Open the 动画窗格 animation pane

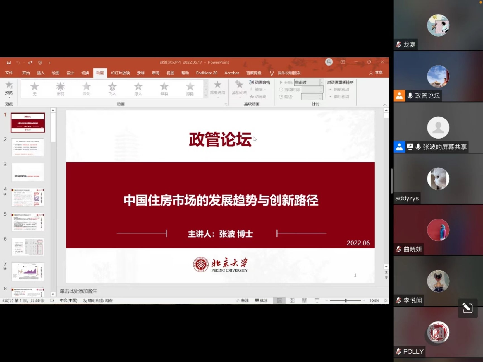[260, 82]
